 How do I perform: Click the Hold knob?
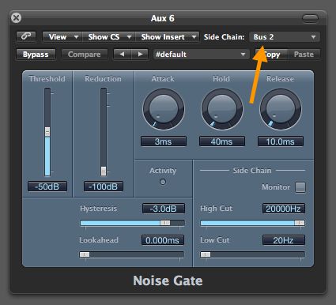point(222,109)
